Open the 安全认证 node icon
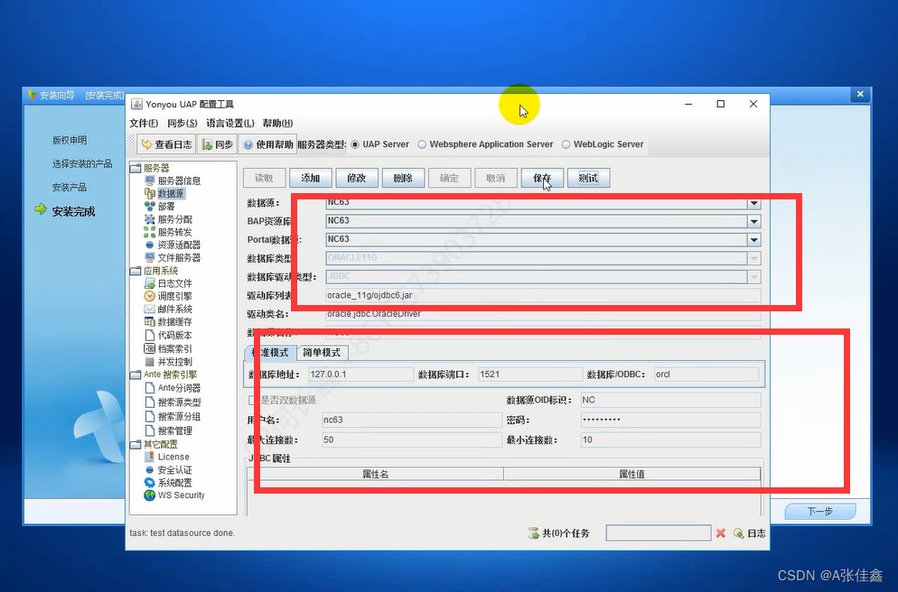The width and height of the screenshot is (898, 592). (149, 469)
